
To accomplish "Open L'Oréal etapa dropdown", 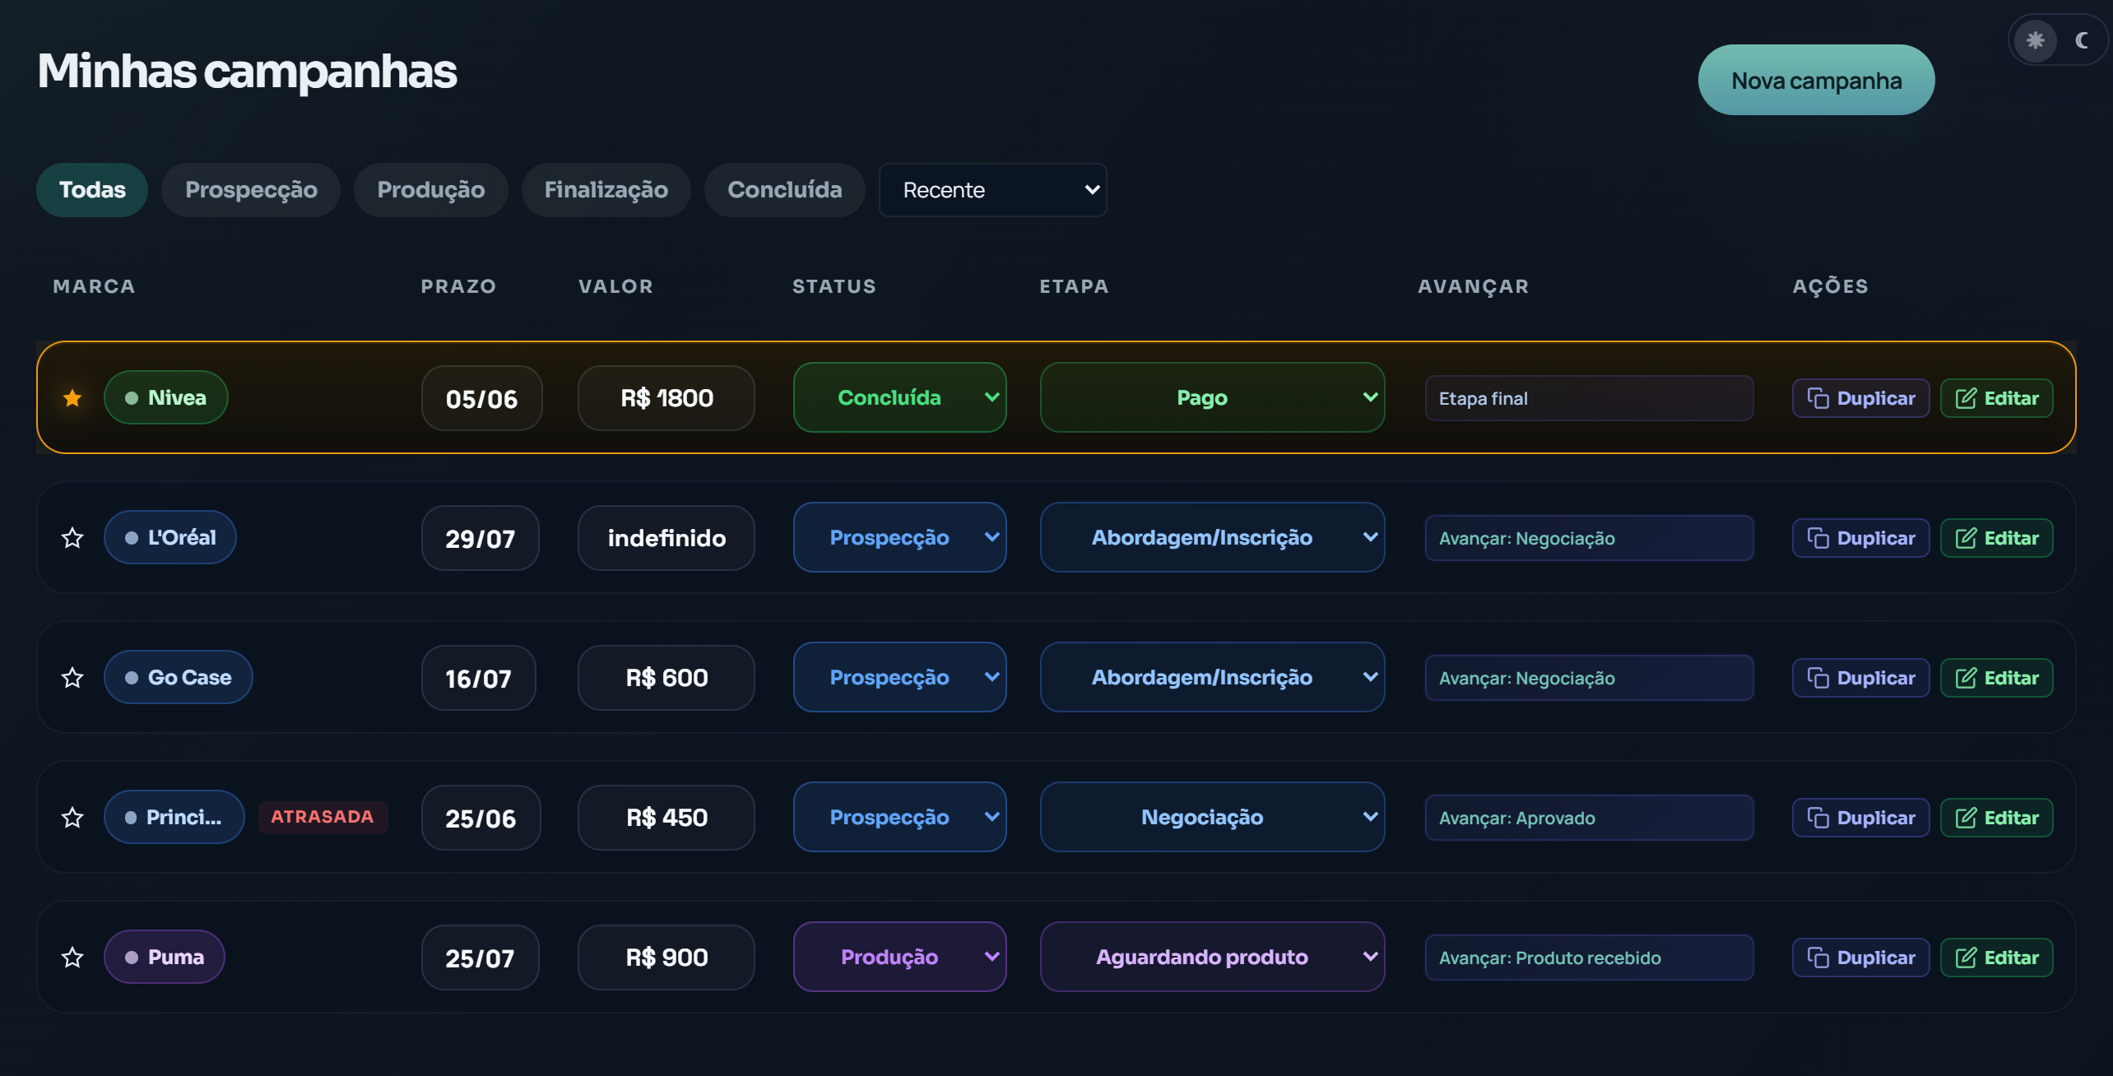I will (1213, 537).
